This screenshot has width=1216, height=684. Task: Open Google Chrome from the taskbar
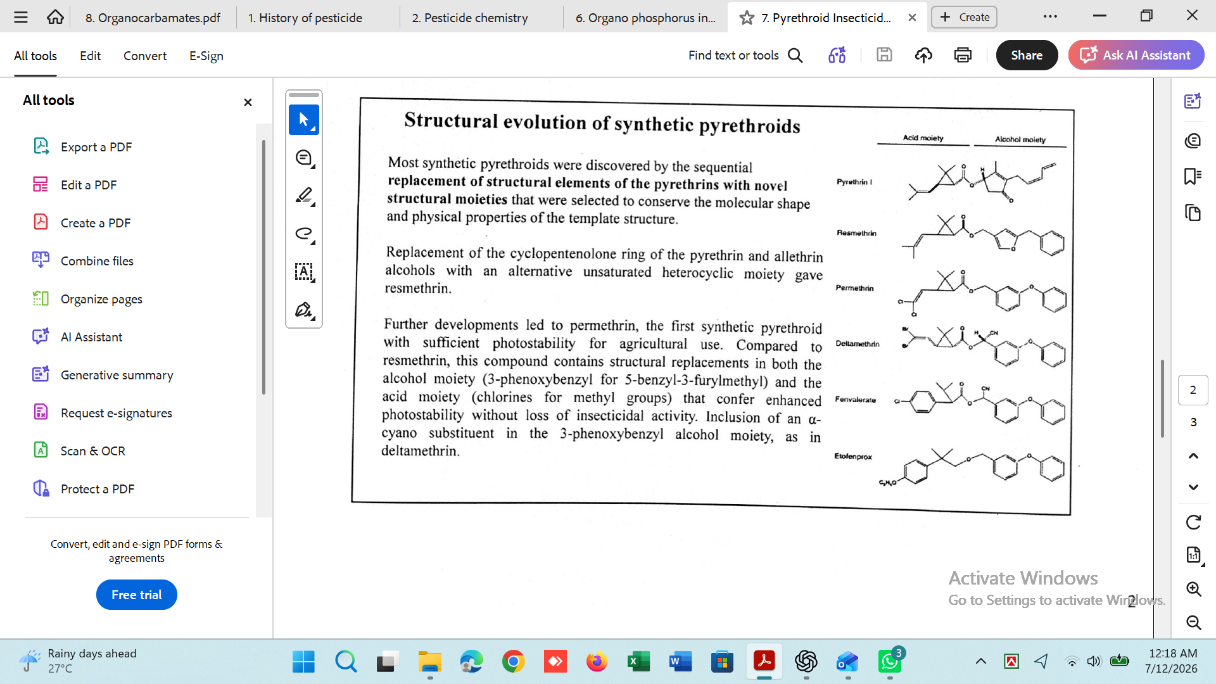point(513,662)
